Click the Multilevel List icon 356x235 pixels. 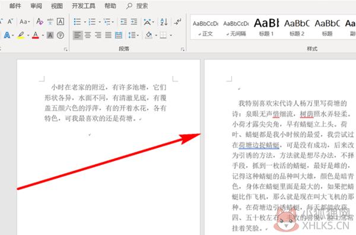(107, 22)
